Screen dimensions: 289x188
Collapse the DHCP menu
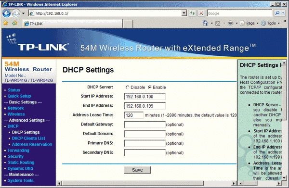tap(13, 126)
